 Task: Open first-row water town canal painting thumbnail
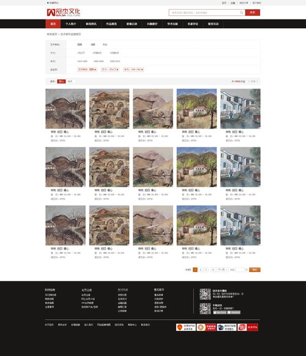click(241, 108)
